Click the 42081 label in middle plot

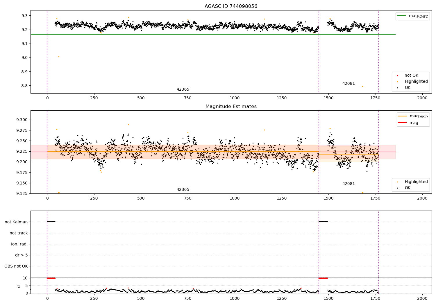pos(349,184)
